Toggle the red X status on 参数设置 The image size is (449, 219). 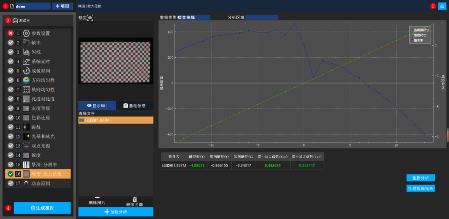point(11,33)
